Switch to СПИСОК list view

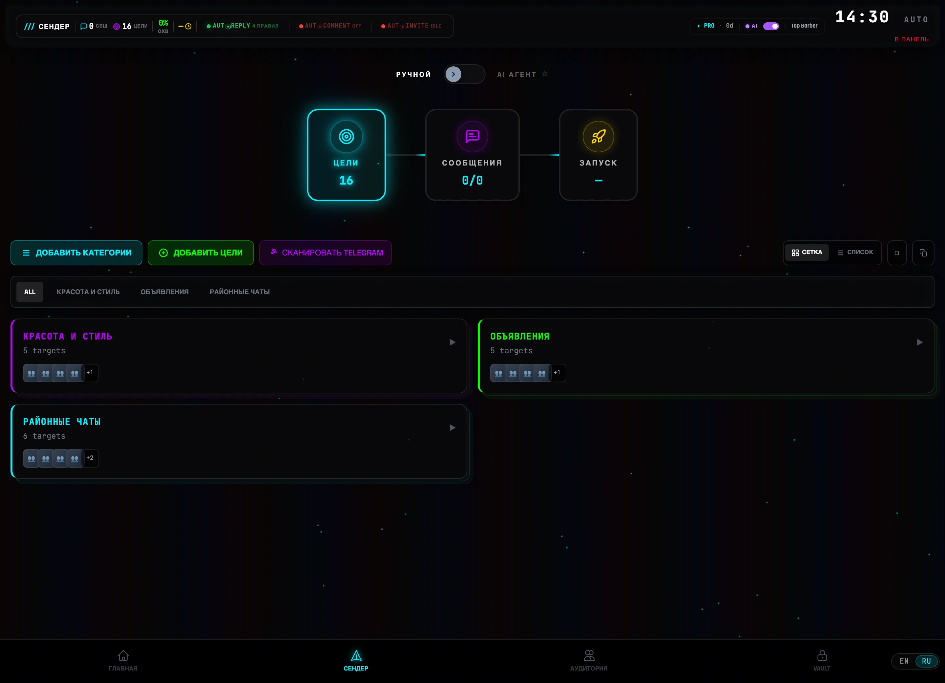point(855,252)
